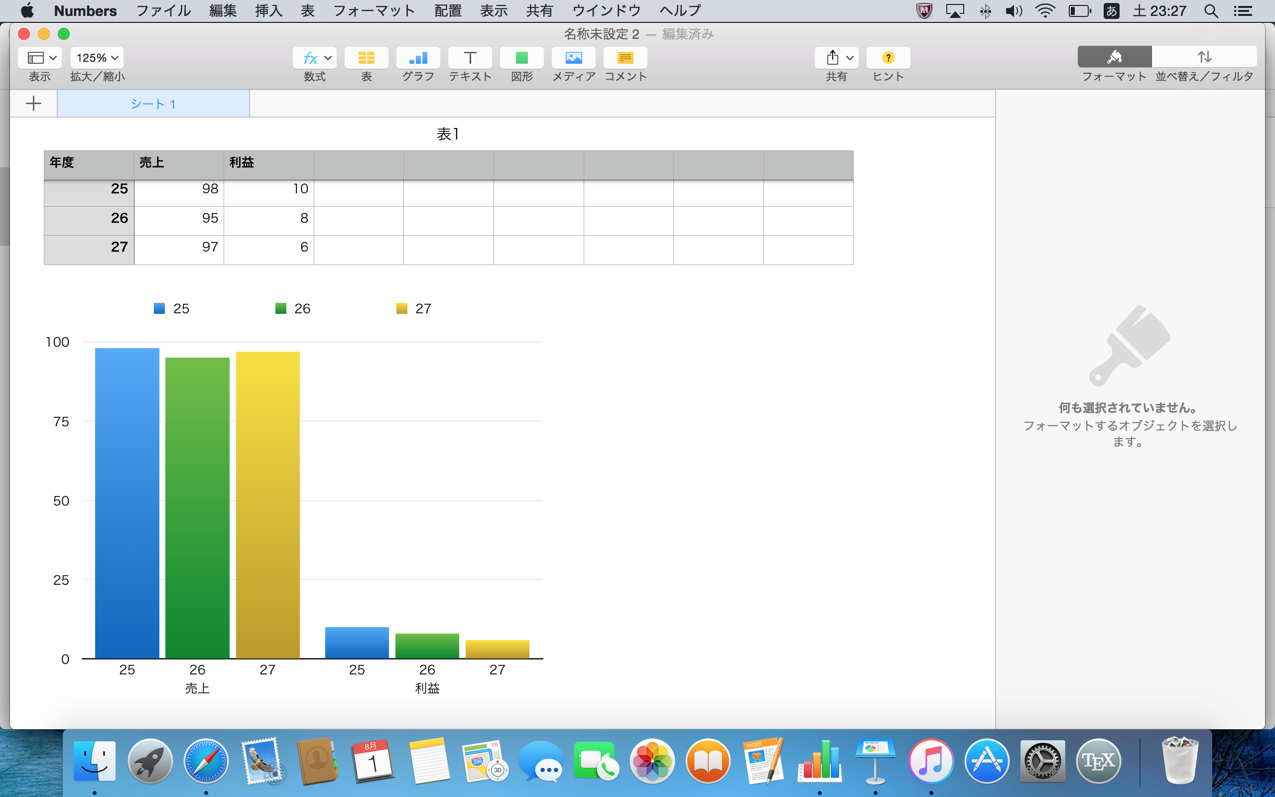Add a new sheet with plus button

[33, 103]
